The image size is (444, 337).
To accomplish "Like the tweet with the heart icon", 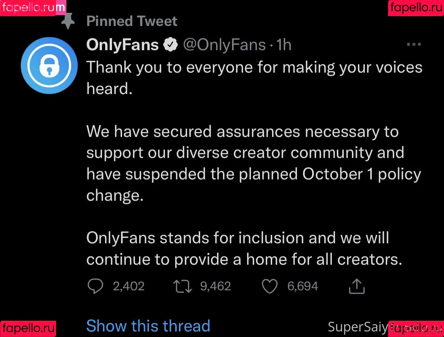I will pos(269,286).
